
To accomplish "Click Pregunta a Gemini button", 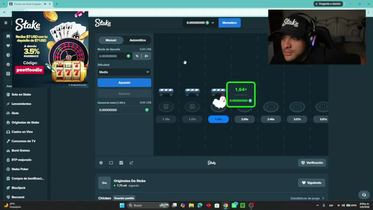I will (x=328, y=4).
